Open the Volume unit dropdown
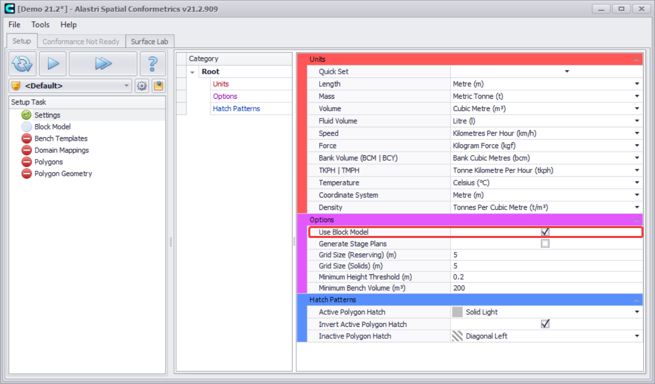This screenshot has width=655, height=384. click(637, 109)
